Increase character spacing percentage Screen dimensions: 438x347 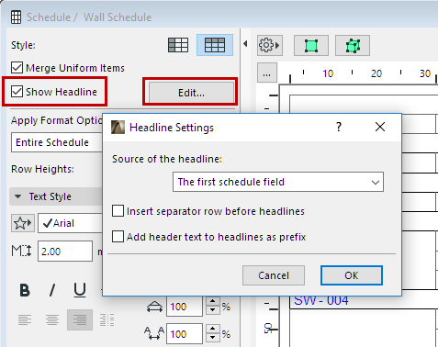[x=213, y=330]
